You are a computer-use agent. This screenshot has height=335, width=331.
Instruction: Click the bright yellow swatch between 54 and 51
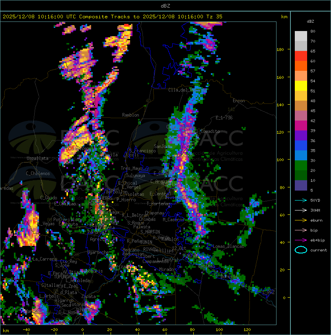[x=301, y=86]
